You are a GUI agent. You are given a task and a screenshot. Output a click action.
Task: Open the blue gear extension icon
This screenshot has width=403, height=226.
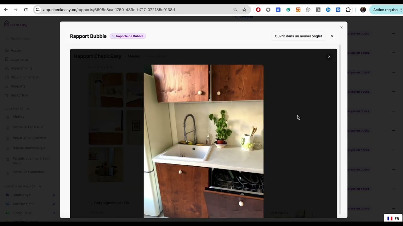[338, 10]
